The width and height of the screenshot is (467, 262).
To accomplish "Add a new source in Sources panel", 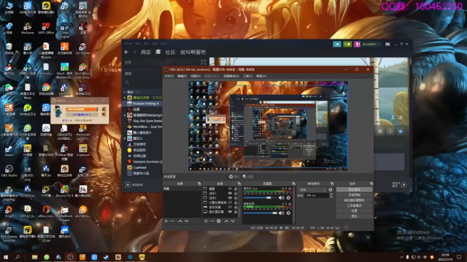I will (206, 221).
